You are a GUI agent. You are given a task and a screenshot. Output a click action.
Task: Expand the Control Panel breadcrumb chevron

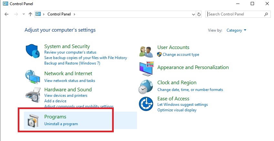coord(75,14)
